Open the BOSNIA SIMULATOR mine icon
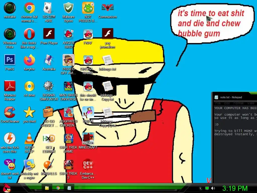Image resolution: width=257 pixels, height=193 pixels. [x=49, y=86]
